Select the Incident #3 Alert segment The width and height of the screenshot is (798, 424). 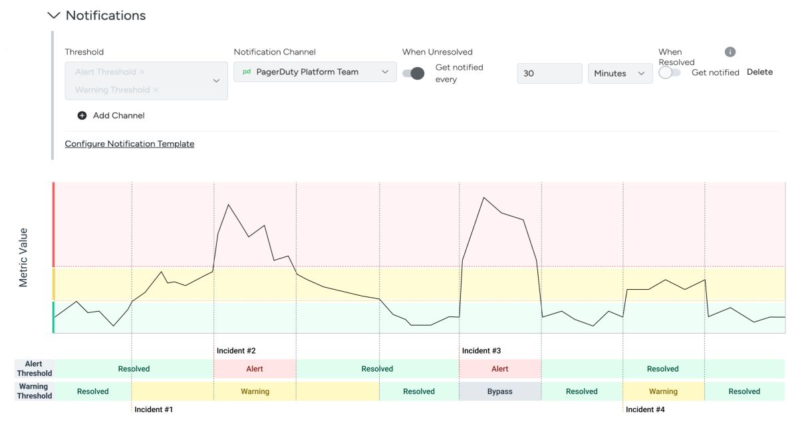coord(500,369)
